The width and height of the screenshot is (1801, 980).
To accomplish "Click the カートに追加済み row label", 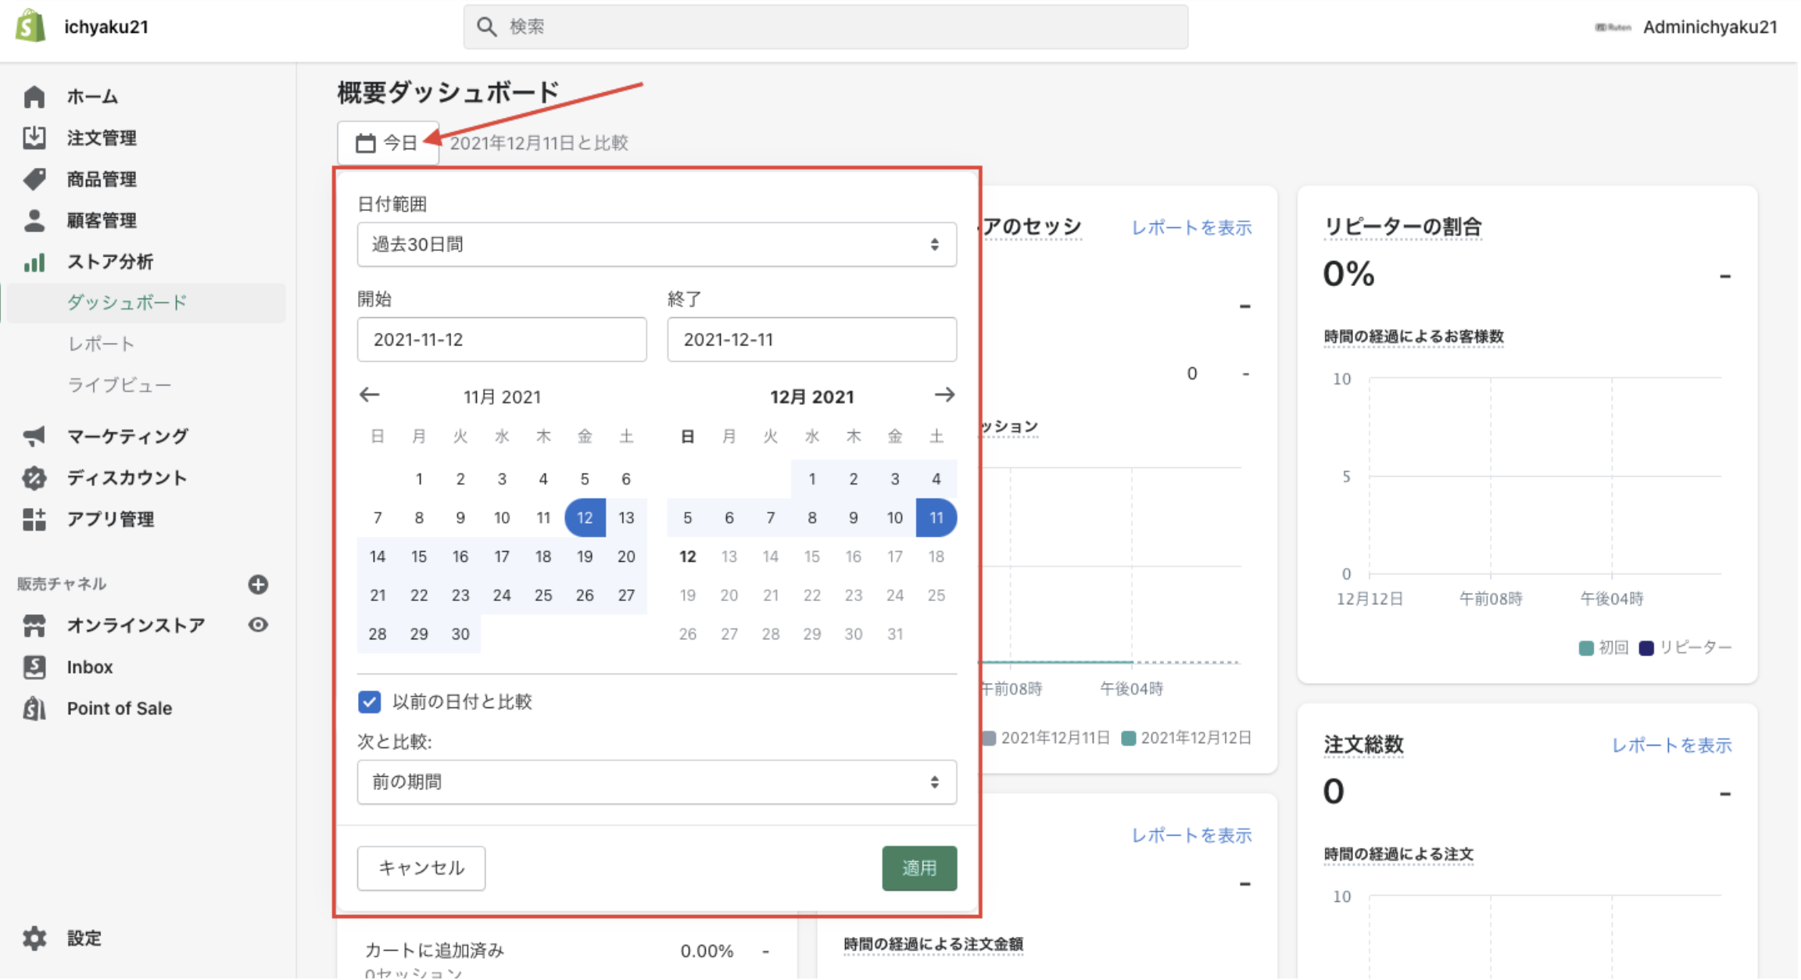I will click(435, 951).
